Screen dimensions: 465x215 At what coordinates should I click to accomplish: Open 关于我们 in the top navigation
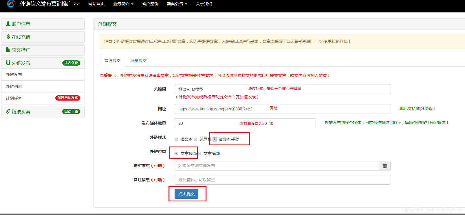point(204,4)
